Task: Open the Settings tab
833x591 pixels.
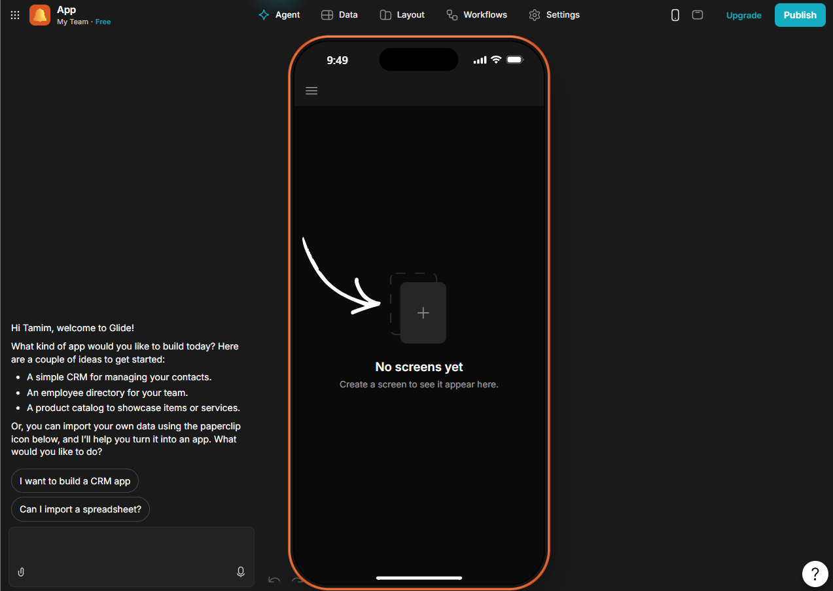Action: 554,15
